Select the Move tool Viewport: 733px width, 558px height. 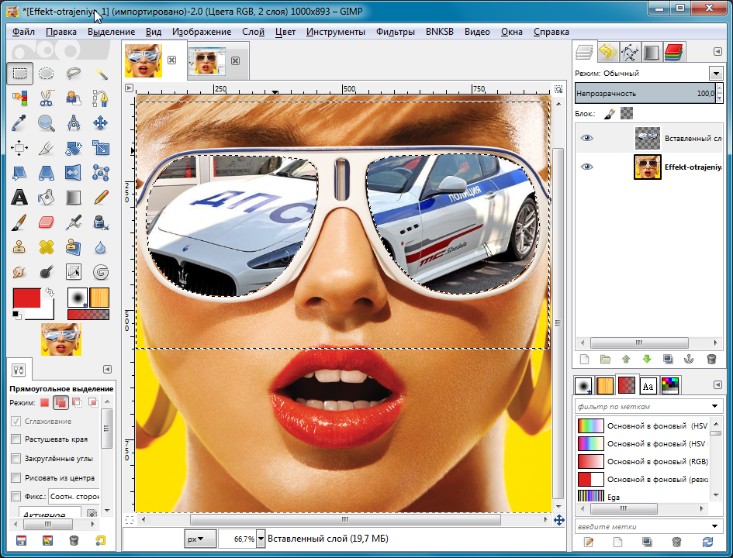101,122
